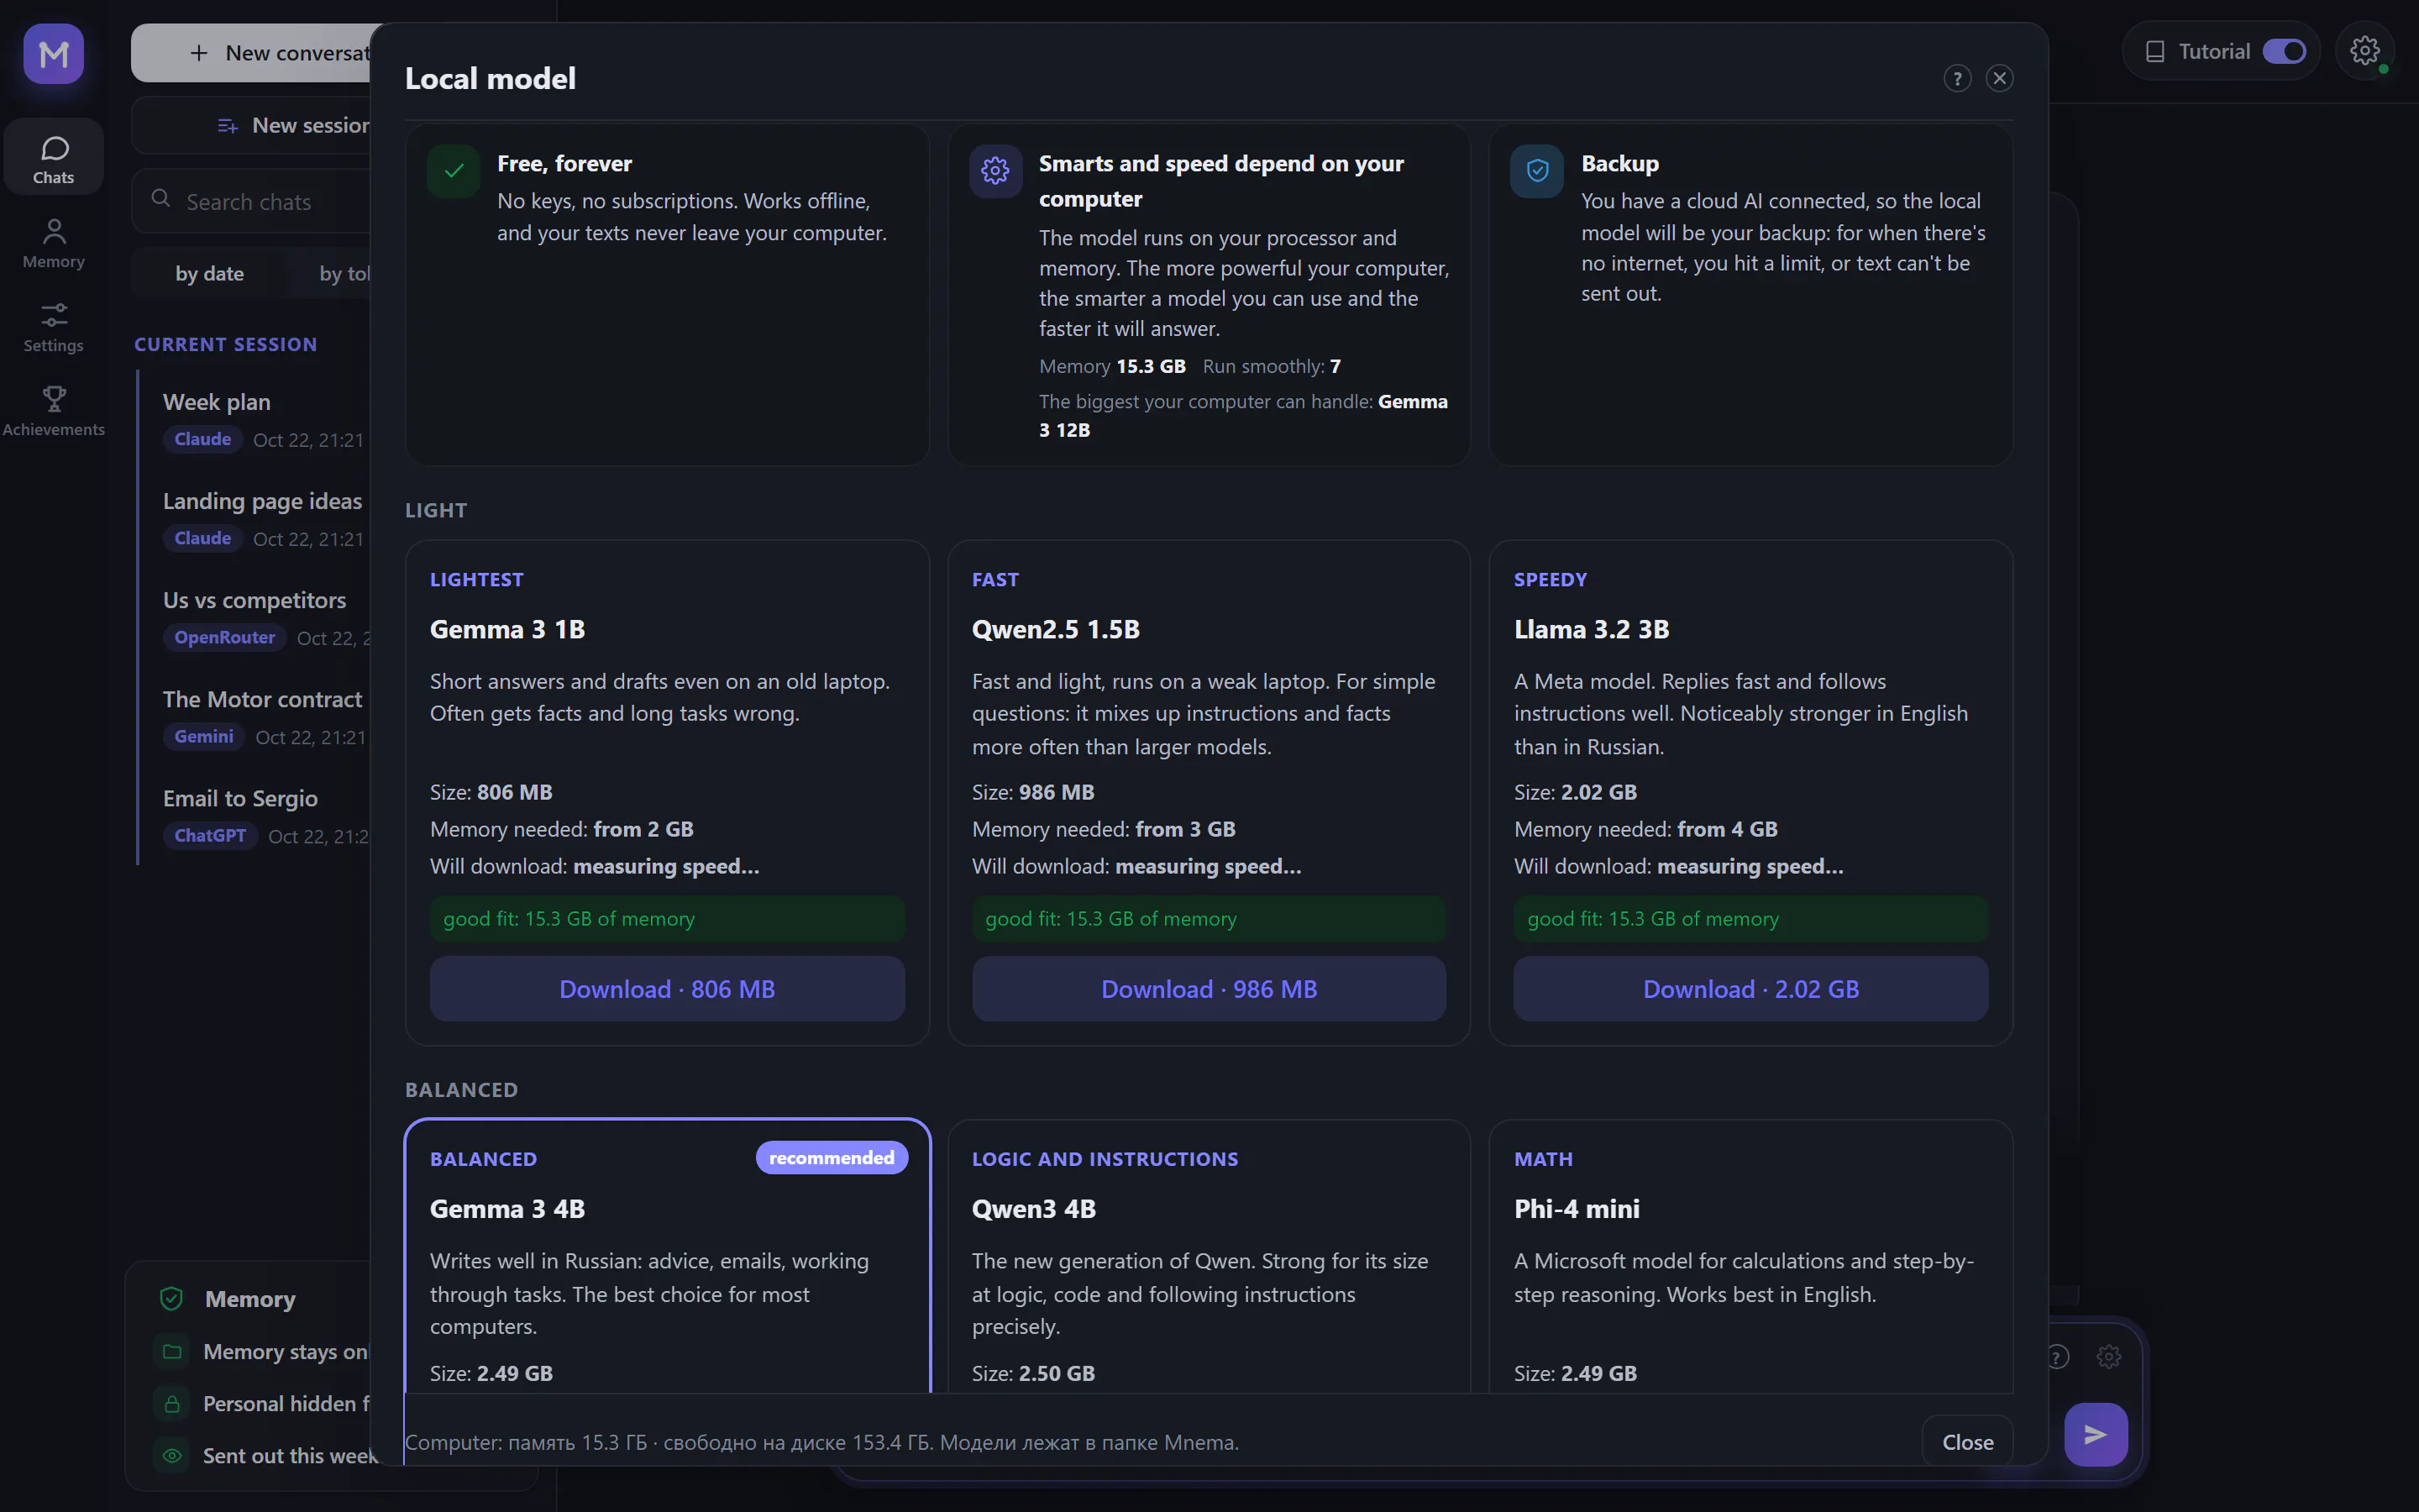Start a New conversation
This screenshot has height=1512, width=2419.
point(251,53)
